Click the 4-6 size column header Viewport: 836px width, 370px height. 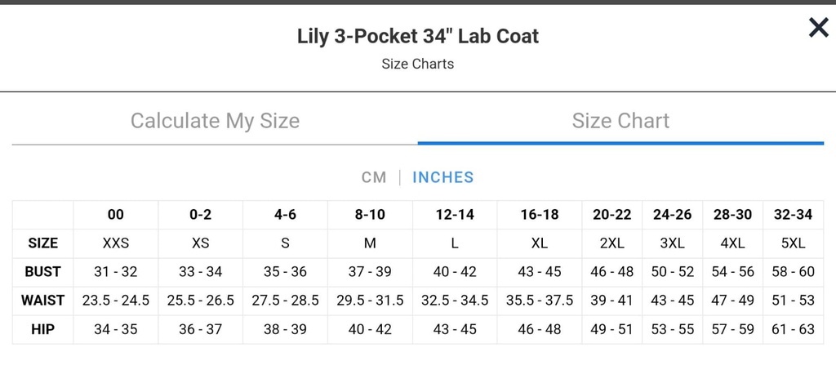pos(285,215)
